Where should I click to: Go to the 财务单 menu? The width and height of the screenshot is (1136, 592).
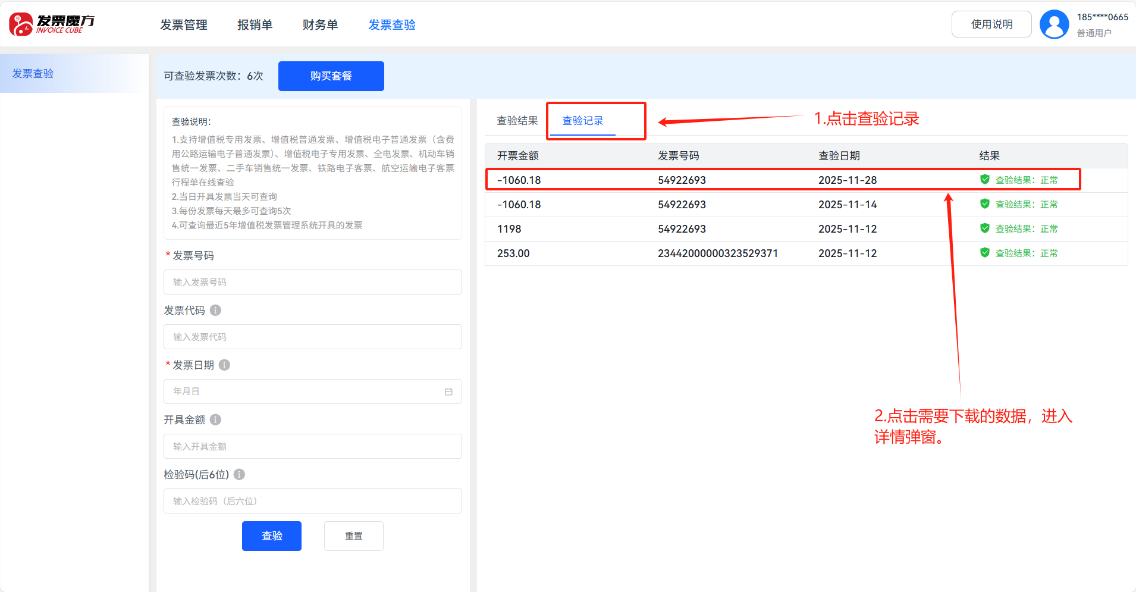point(320,25)
